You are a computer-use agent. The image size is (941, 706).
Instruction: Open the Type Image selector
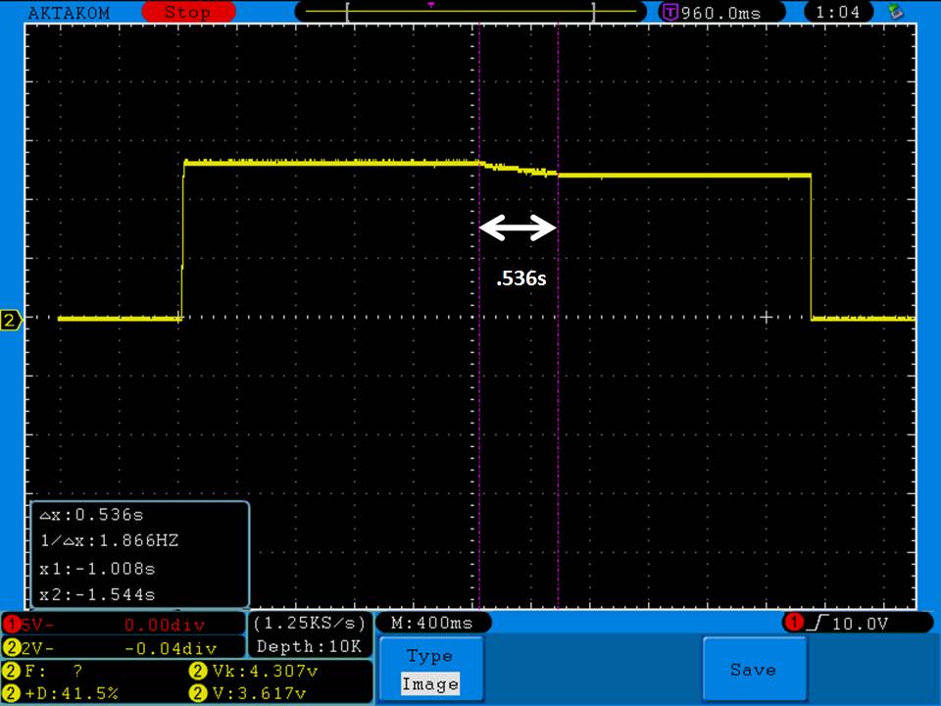click(x=429, y=670)
